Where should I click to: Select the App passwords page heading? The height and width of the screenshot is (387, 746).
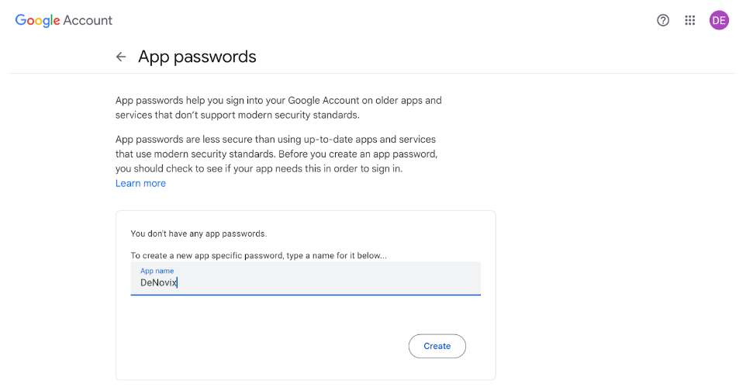(197, 57)
